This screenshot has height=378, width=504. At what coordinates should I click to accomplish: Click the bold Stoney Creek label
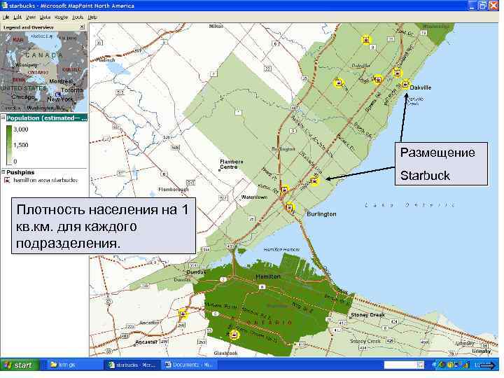367,315
